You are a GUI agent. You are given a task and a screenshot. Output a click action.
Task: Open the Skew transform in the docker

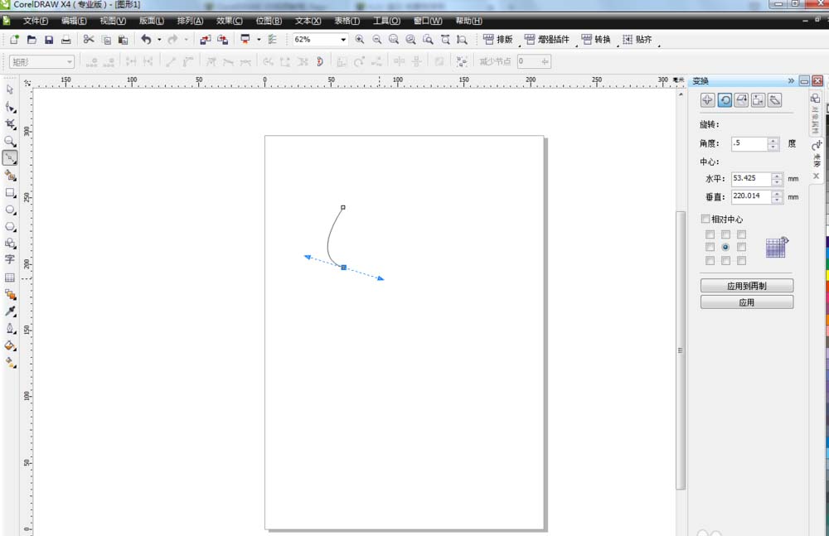(x=775, y=100)
